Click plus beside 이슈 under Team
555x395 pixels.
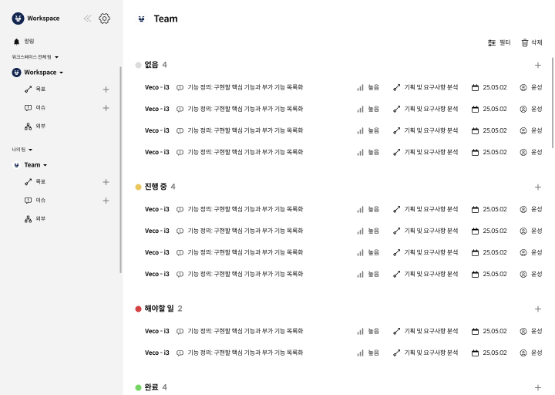coord(106,201)
